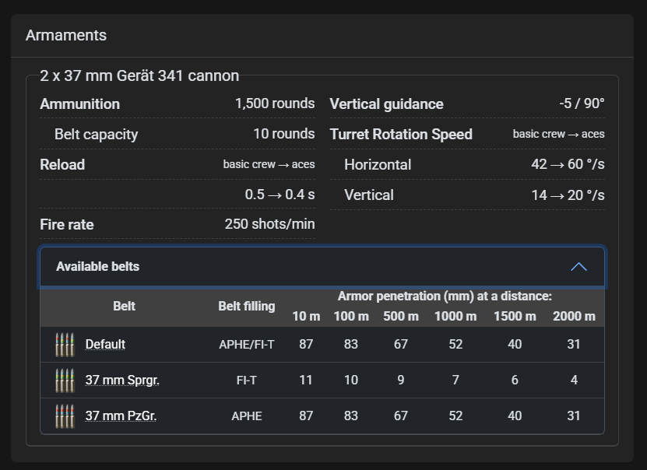Collapse the Available belts section header
Viewport: 647px width, 470px height.
[98, 267]
